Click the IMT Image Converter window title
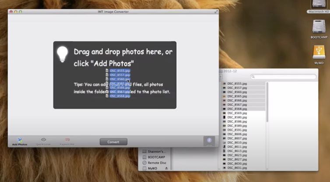Screen dimensions: 330x182 click(x=113, y=11)
